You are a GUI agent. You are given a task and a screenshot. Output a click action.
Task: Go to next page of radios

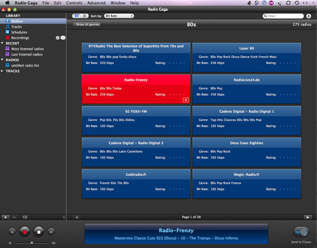coord(307,217)
